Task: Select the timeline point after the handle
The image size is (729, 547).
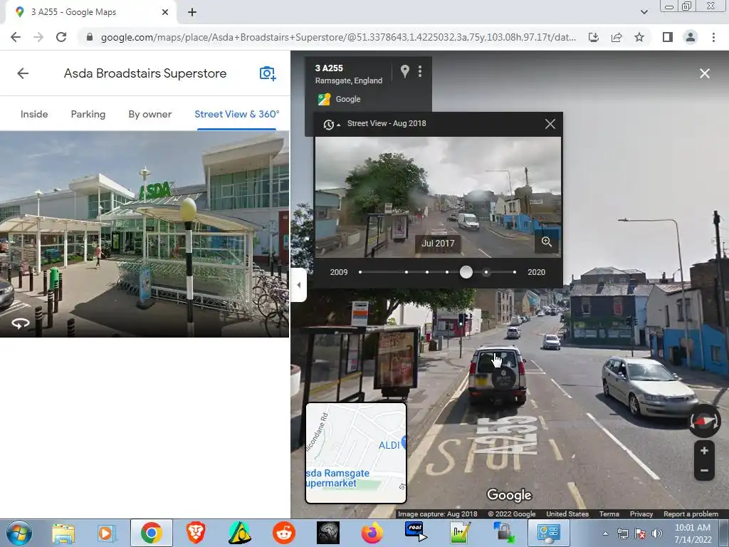Action: 486,272
